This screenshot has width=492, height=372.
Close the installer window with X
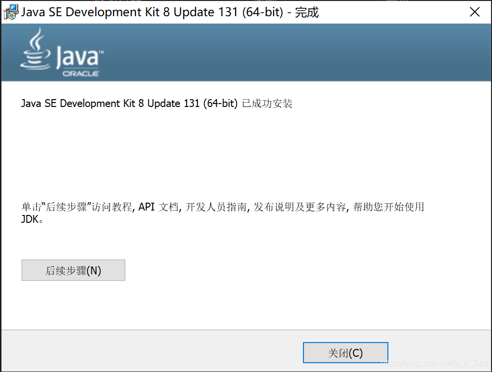474,12
